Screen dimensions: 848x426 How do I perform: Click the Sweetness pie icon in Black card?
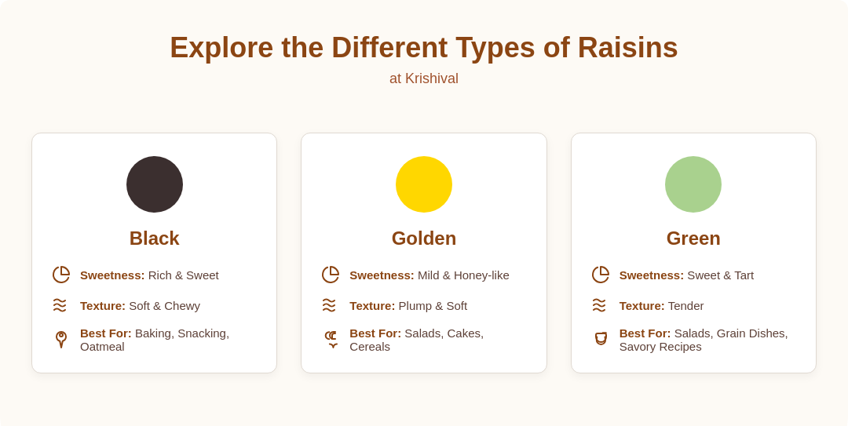pyautogui.click(x=61, y=275)
